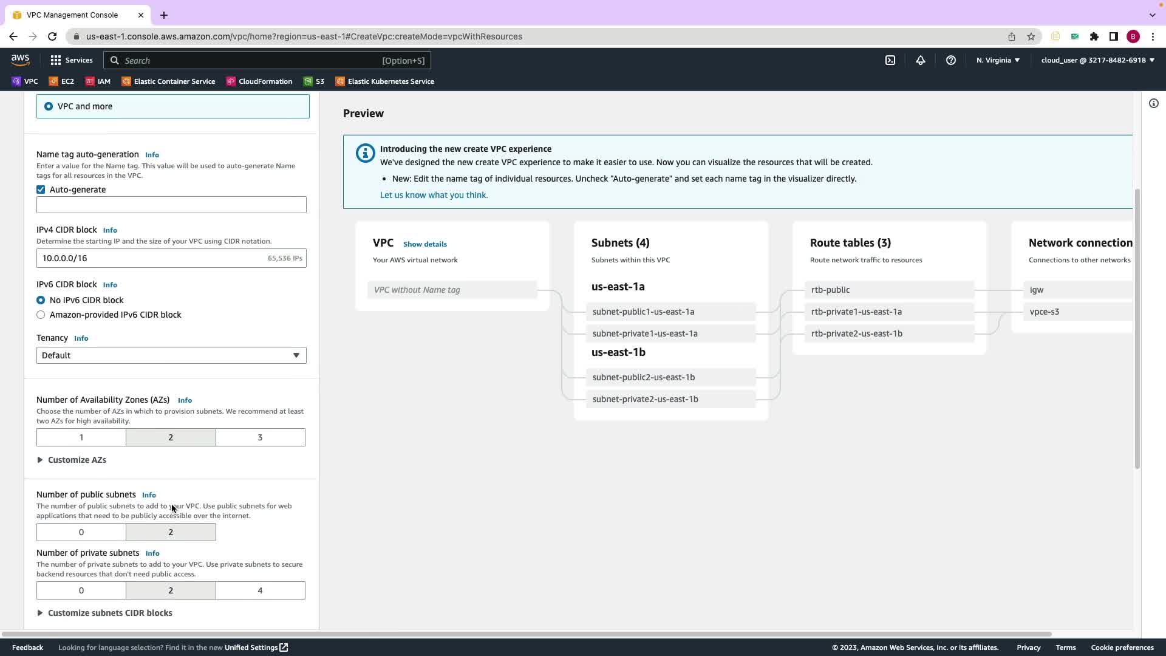Click Let us know what you think link

434,195
